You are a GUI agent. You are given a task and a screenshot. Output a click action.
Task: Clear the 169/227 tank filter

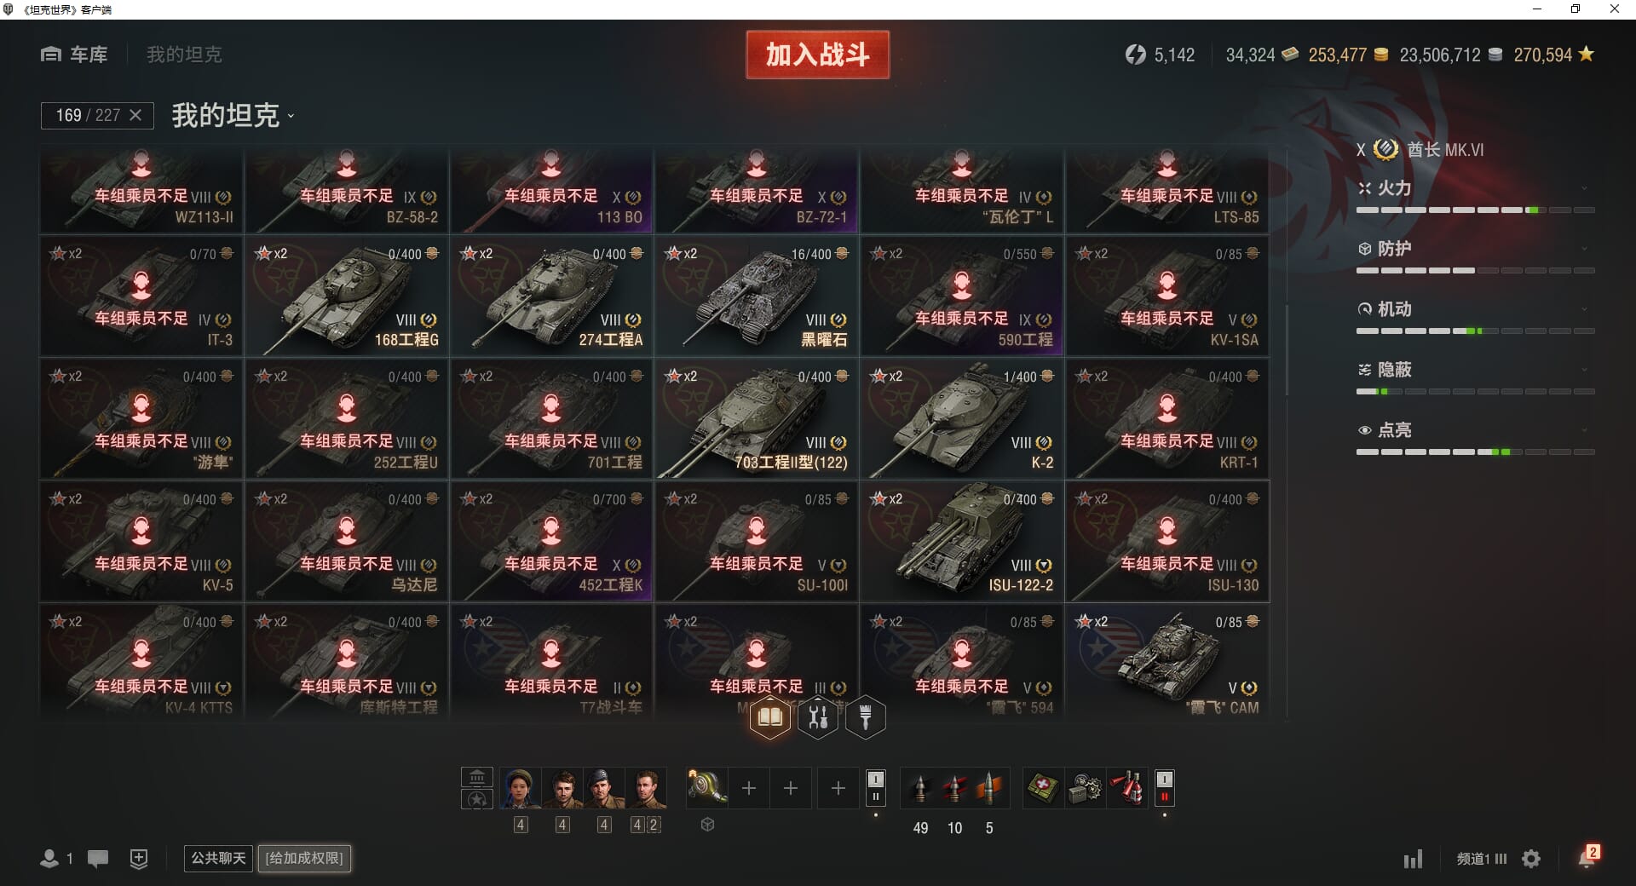coord(135,115)
